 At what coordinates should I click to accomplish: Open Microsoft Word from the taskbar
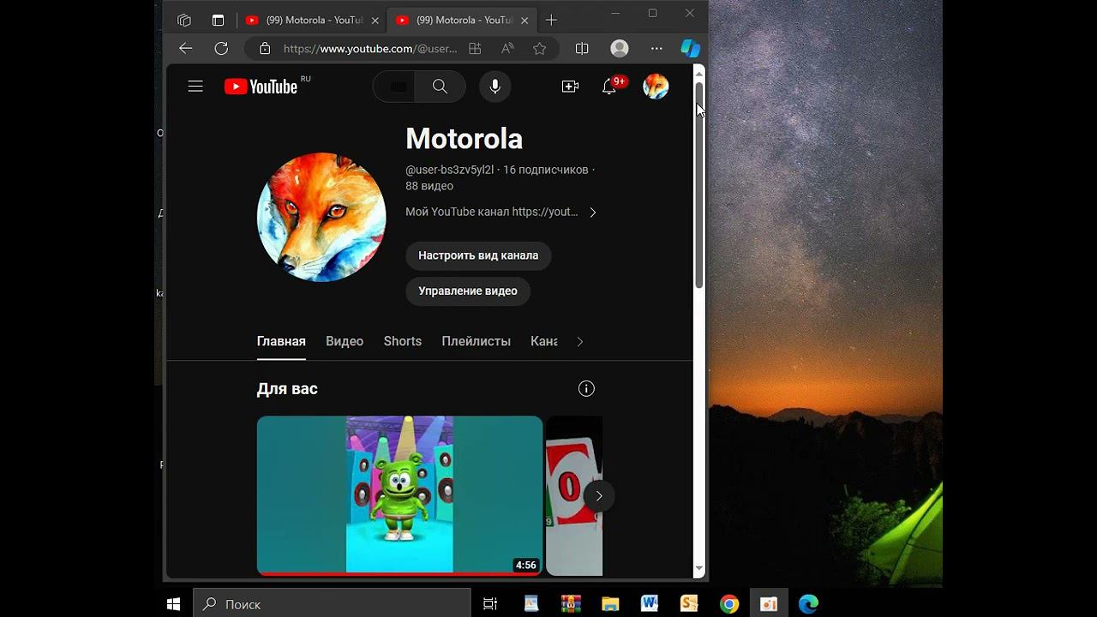tap(649, 604)
